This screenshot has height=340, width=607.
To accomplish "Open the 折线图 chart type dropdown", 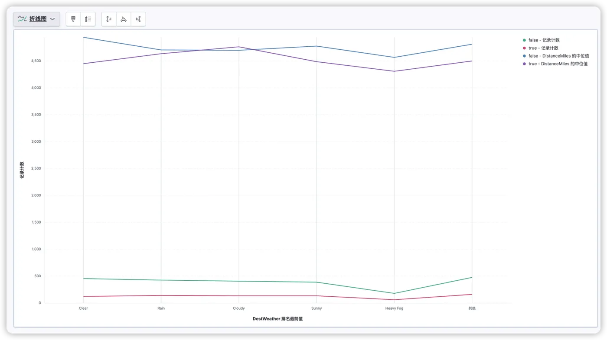I will click(x=36, y=19).
